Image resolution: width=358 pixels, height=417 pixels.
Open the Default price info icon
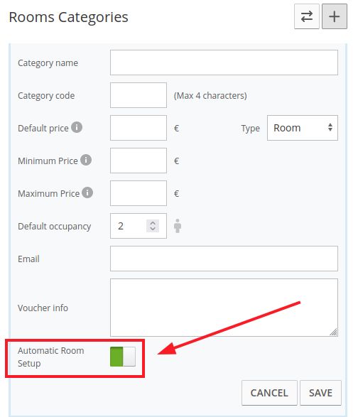77,127
